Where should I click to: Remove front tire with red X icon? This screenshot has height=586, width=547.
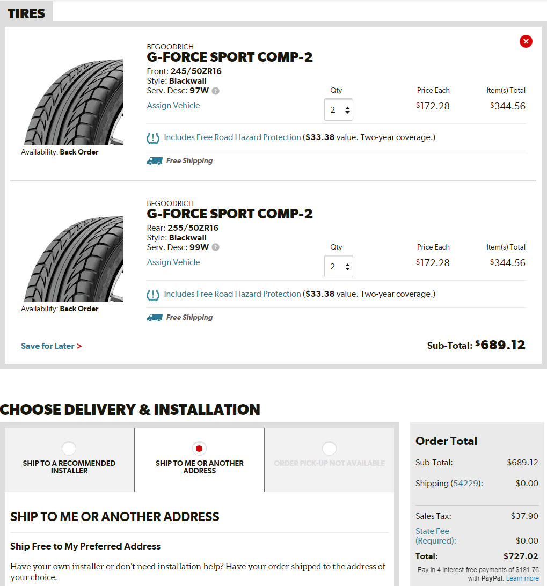click(x=526, y=41)
